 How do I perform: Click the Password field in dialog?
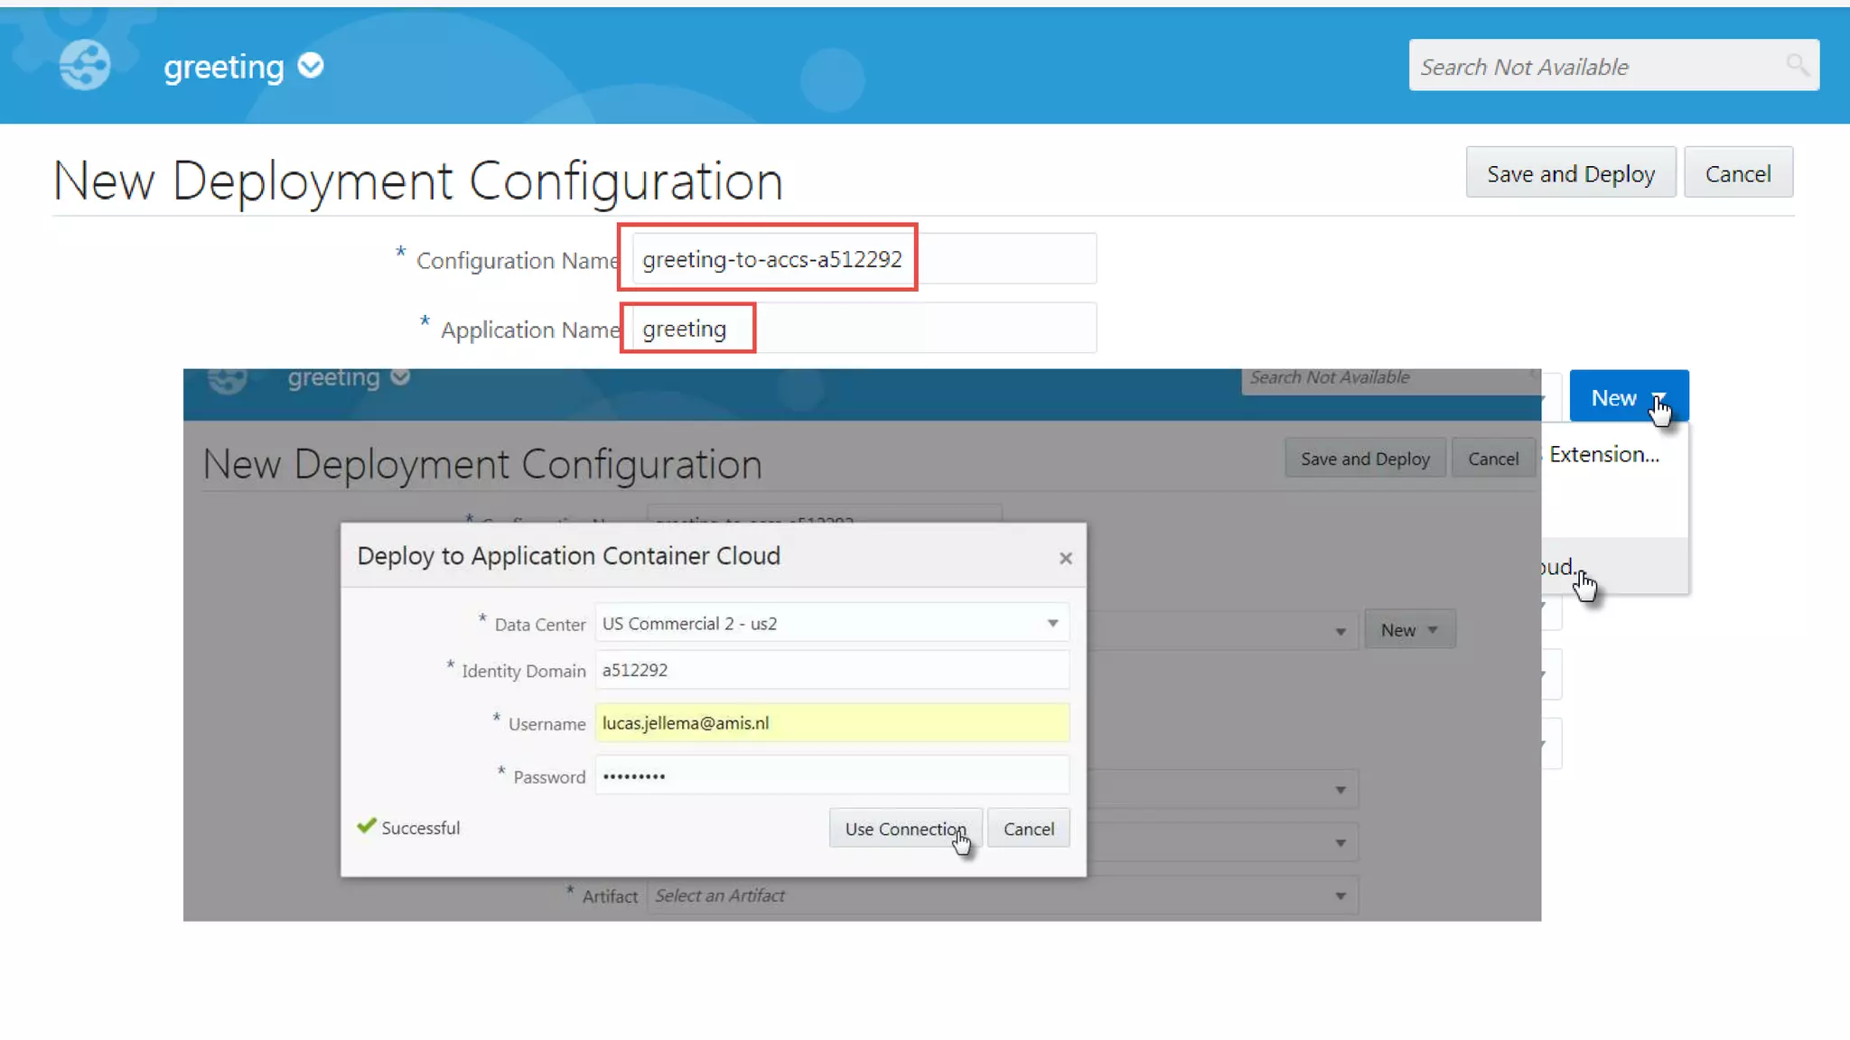pyautogui.click(x=831, y=775)
